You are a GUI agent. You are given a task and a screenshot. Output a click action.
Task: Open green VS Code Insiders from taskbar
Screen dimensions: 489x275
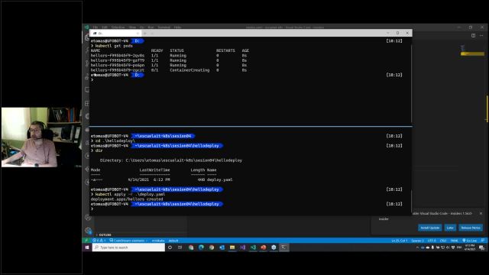point(253,247)
